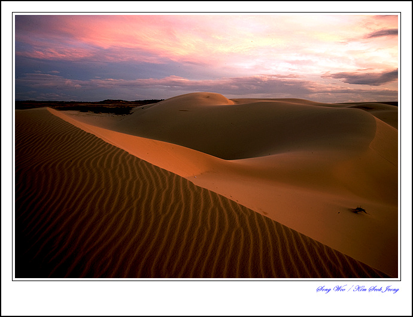Click the dark cloud at the top right corner
413x317 pixels.
[x=383, y=33]
